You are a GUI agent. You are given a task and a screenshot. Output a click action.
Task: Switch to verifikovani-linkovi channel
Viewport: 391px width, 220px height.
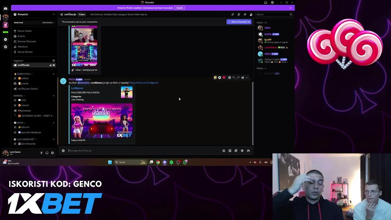click(x=34, y=89)
